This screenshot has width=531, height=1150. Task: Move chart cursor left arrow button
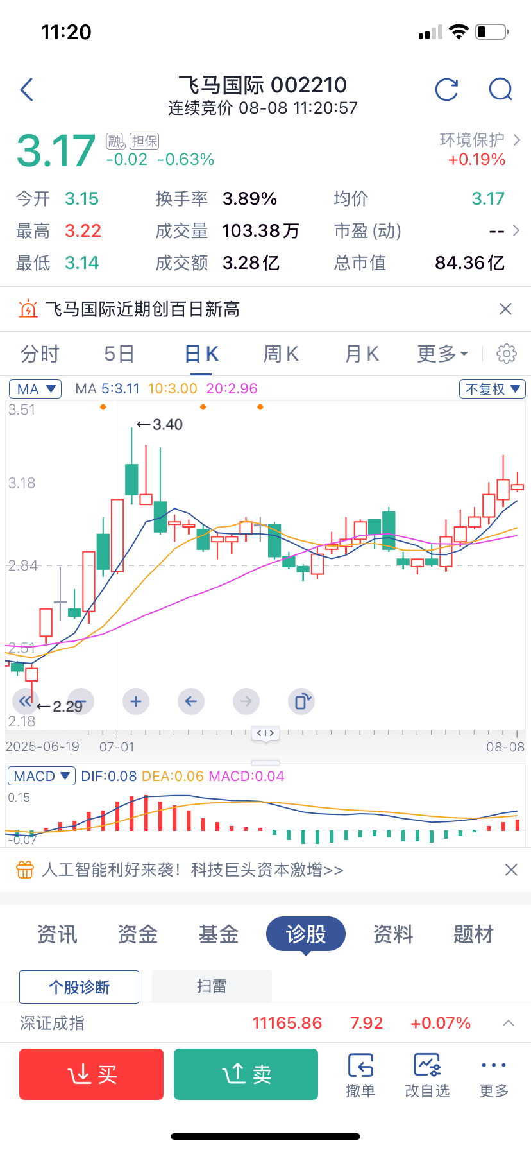tap(191, 701)
